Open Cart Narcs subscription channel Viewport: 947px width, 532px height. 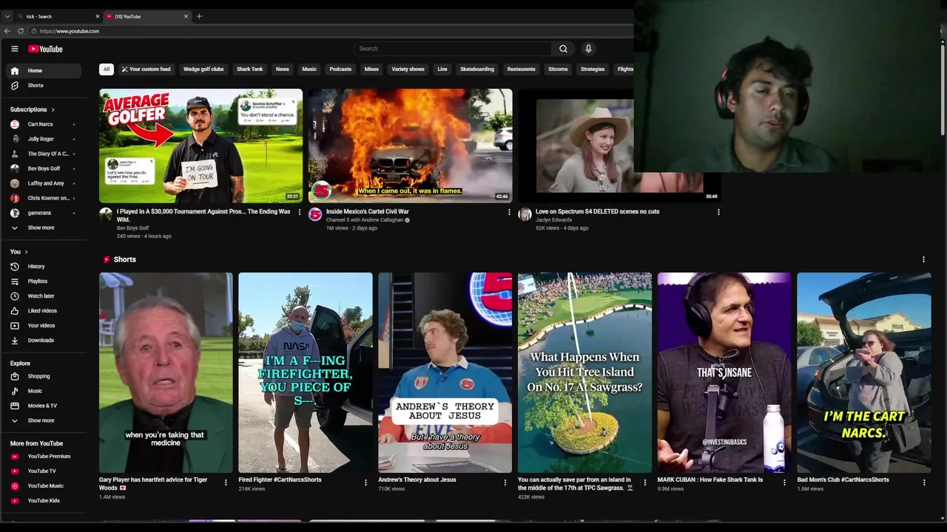44,124
